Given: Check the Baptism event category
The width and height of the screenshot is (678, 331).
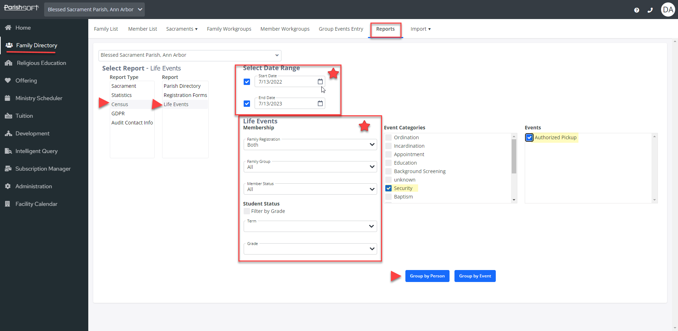Looking at the screenshot, I should coord(388,197).
